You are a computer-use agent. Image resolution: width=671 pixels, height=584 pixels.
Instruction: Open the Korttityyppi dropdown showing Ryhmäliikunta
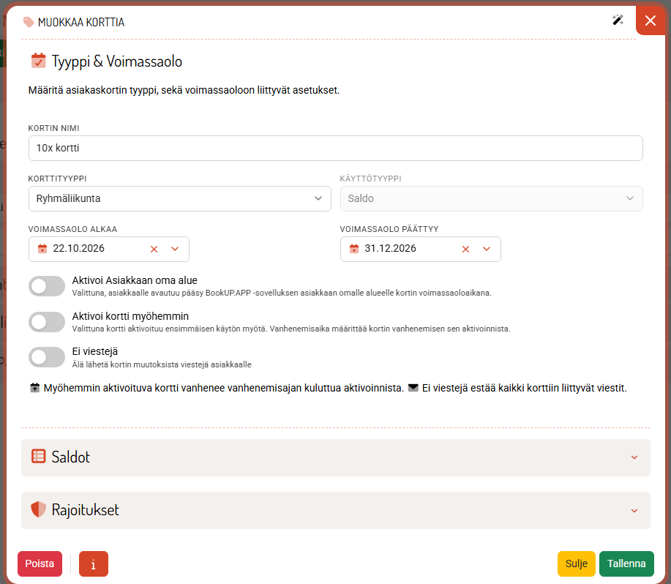pos(180,198)
